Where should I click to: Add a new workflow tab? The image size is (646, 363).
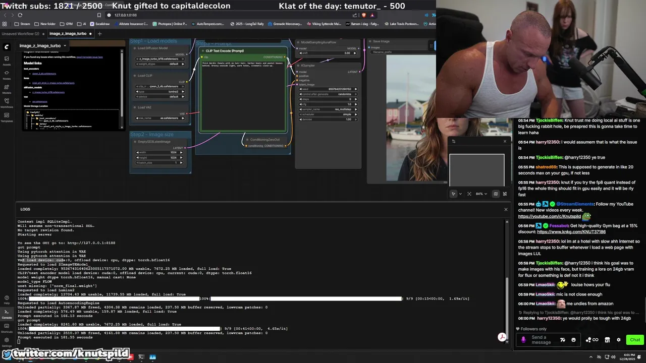tap(99, 34)
